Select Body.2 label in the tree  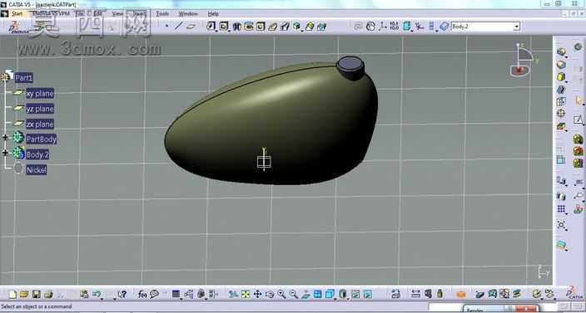pyautogui.click(x=37, y=154)
